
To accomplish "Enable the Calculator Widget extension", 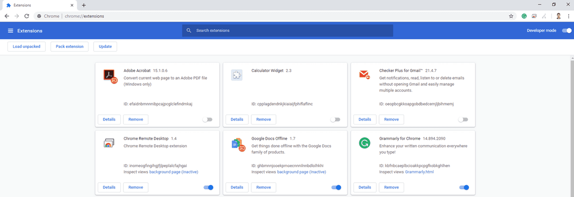I will coord(336,120).
